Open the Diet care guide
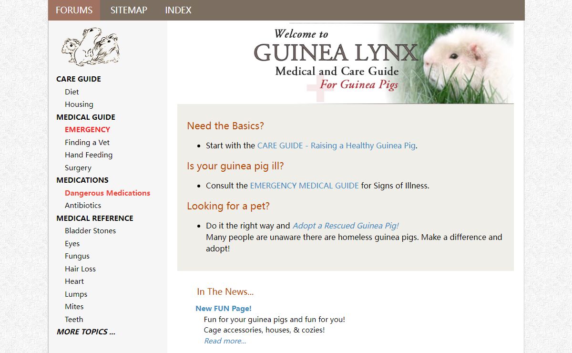Image resolution: width=572 pixels, height=353 pixels. [x=72, y=92]
